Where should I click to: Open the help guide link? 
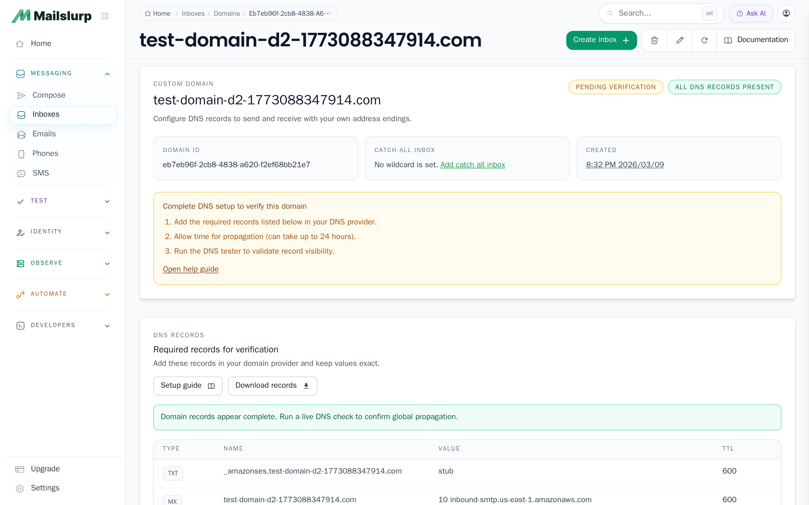[x=190, y=269]
